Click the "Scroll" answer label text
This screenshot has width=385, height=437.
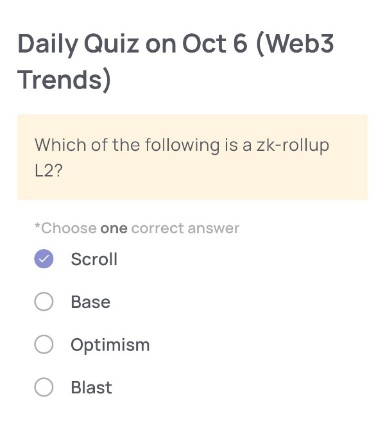[94, 259]
